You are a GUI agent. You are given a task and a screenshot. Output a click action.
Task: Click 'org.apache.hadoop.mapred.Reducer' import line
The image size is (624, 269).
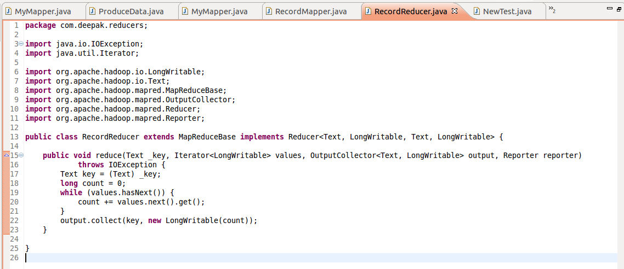click(112, 109)
